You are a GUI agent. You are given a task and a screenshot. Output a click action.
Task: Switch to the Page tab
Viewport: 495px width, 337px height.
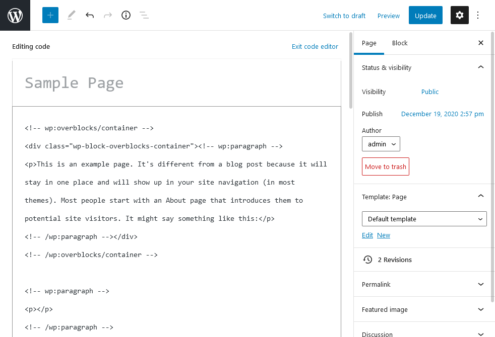pyautogui.click(x=368, y=43)
